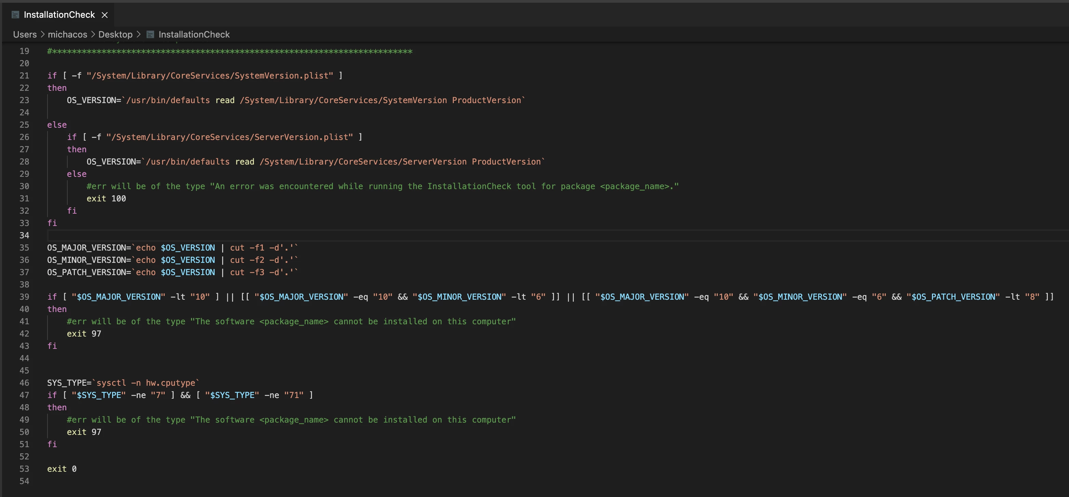Click the chevron after Users breadcrumb

pyautogui.click(x=42, y=34)
